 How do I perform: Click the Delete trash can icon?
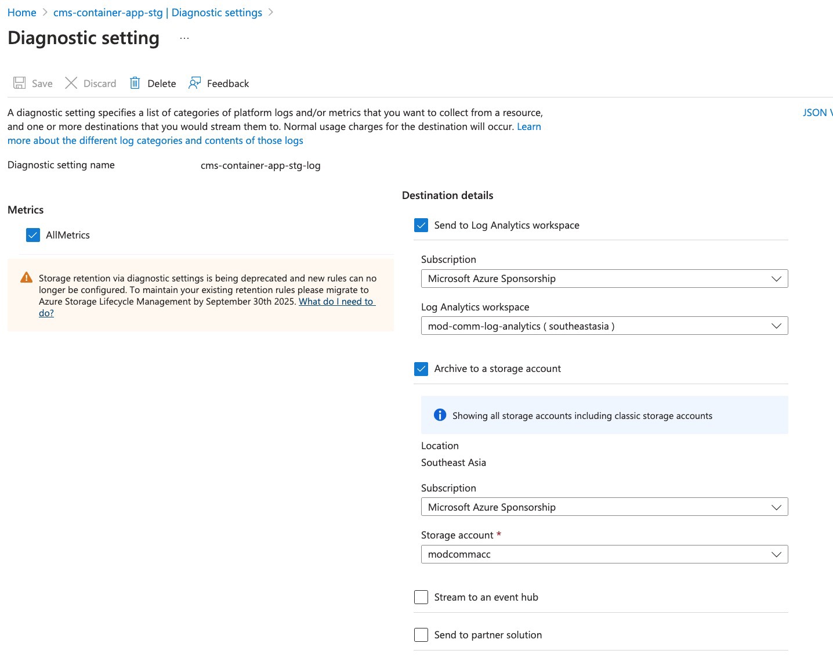[x=135, y=83]
